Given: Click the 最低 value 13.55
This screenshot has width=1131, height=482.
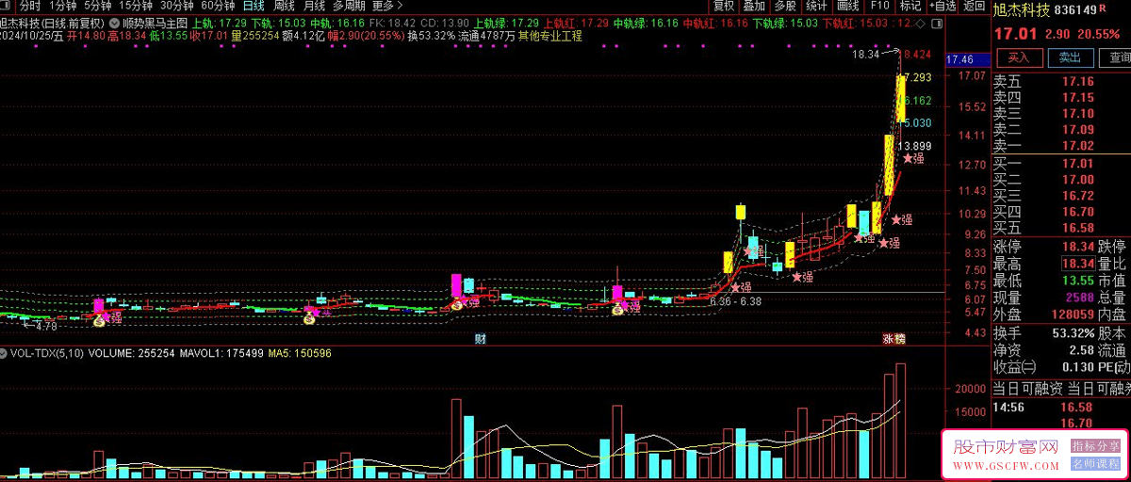Looking at the screenshot, I should 1077,281.
